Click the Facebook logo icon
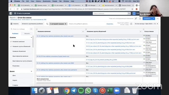The width and height of the screenshot is (169, 95). pos(11,13)
